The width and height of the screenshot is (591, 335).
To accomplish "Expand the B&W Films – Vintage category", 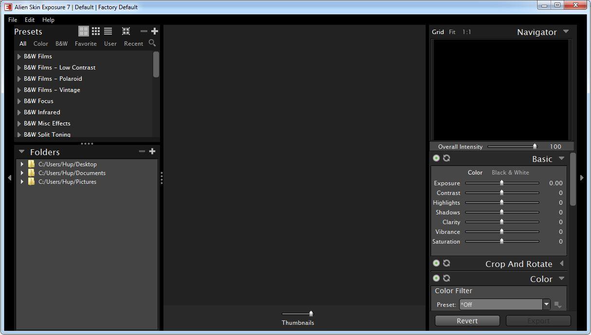I will tap(19, 90).
